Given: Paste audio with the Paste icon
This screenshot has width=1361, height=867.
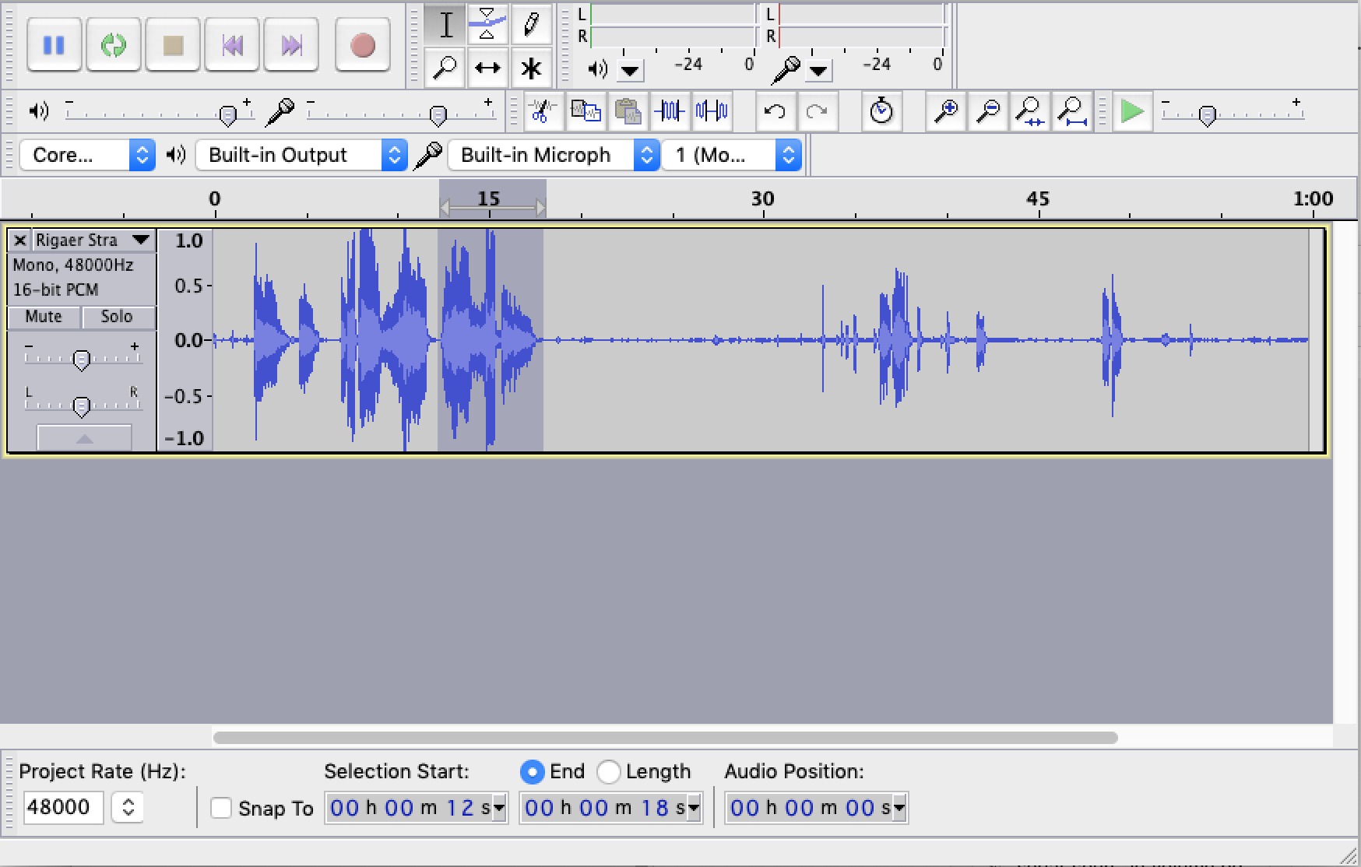Looking at the screenshot, I should pyautogui.click(x=628, y=111).
